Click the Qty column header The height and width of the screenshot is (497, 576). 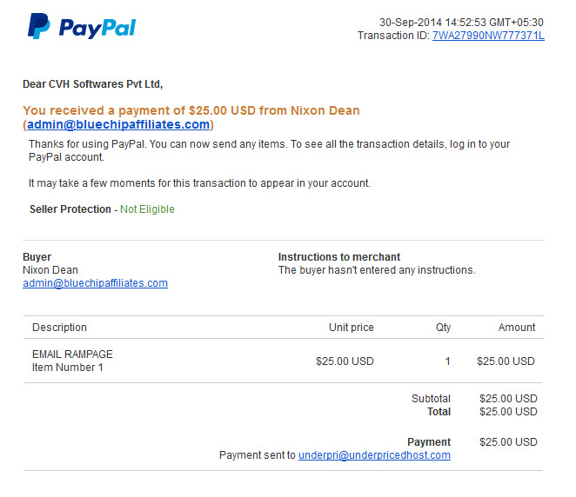tap(443, 328)
